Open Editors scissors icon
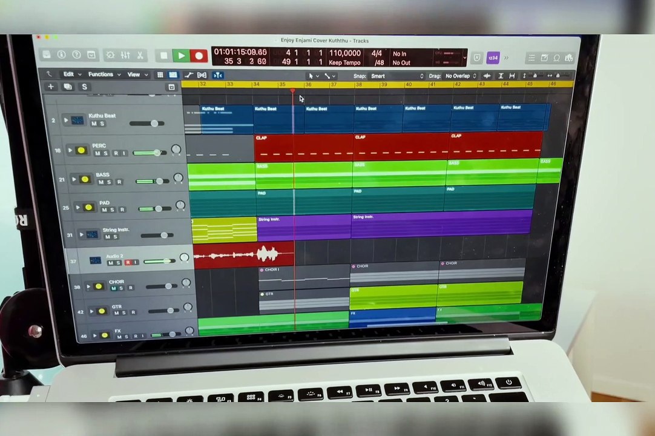Image resolution: width=655 pixels, height=436 pixels. 140,55
